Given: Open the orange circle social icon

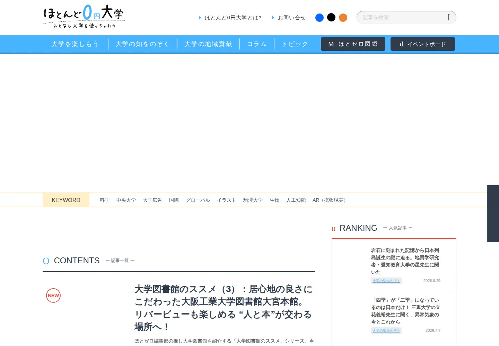Looking at the screenshot, I should [343, 18].
